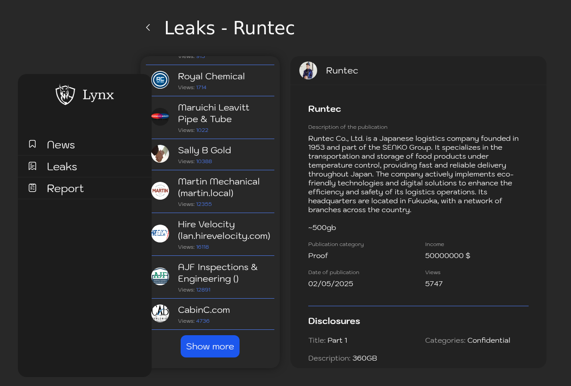Open the Royal Chemical leak entry
Screen dimensions: 571x386
tap(210, 81)
